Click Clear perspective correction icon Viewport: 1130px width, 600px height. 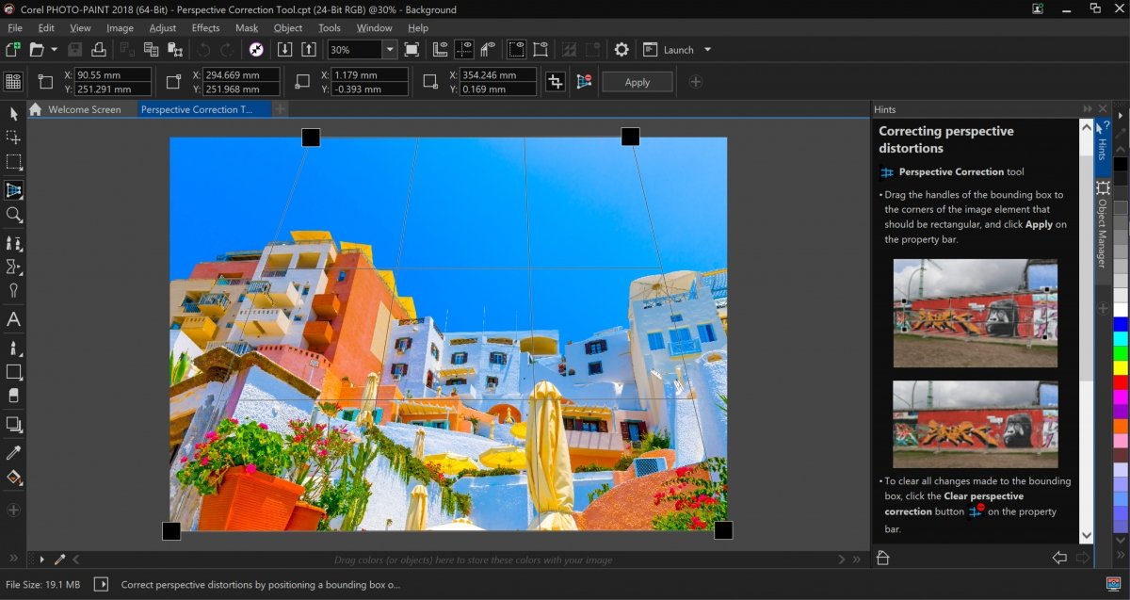pos(584,82)
